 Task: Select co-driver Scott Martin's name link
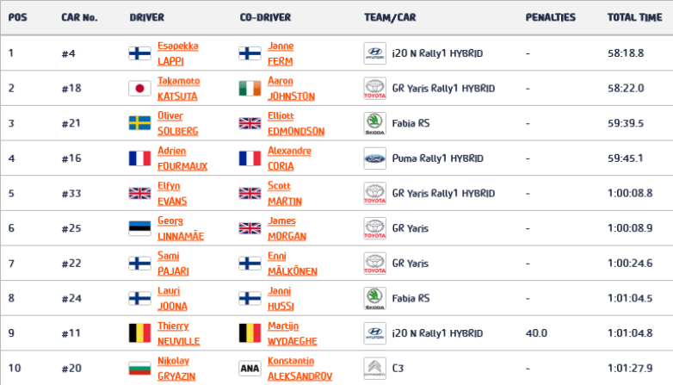point(285,194)
